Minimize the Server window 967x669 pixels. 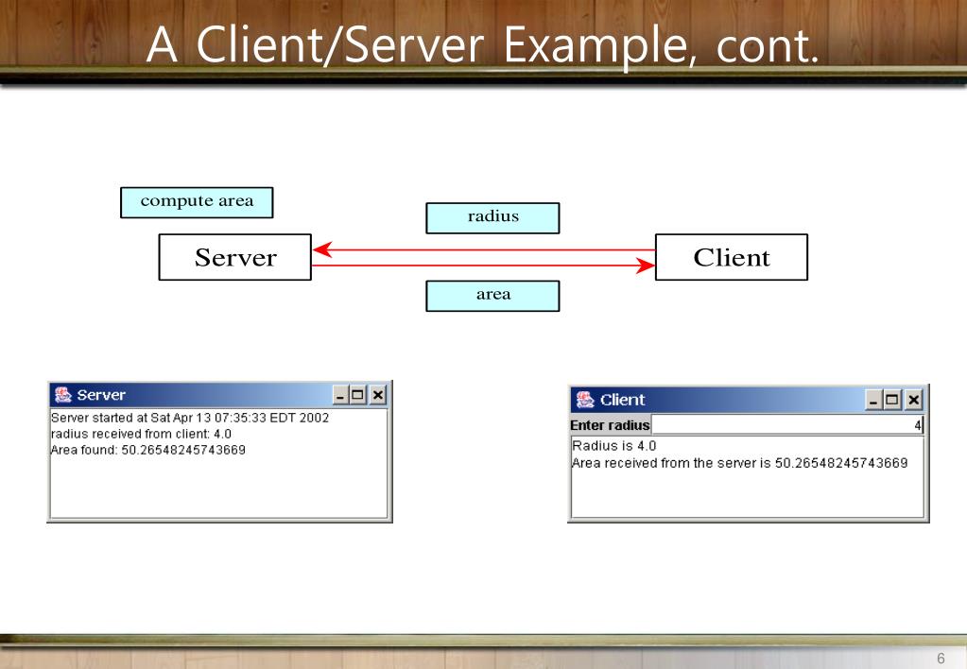click(x=339, y=395)
